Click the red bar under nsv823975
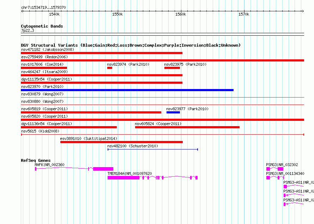The height and width of the screenshot is (224, 314). [x=172, y=68]
